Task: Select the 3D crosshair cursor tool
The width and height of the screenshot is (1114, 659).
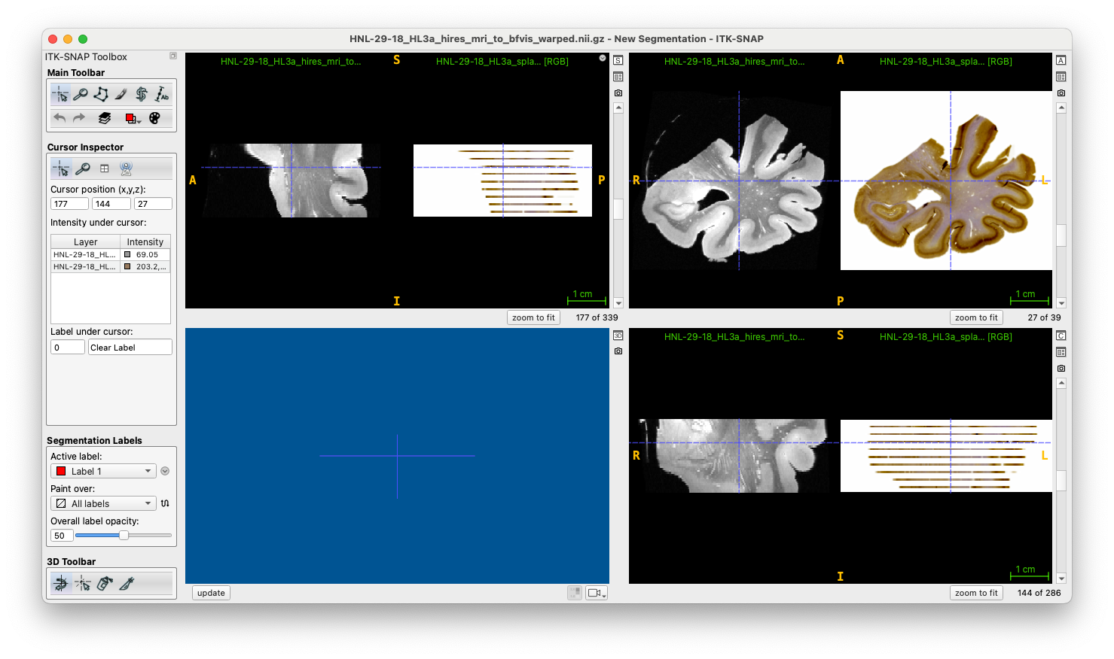Action: point(83,583)
